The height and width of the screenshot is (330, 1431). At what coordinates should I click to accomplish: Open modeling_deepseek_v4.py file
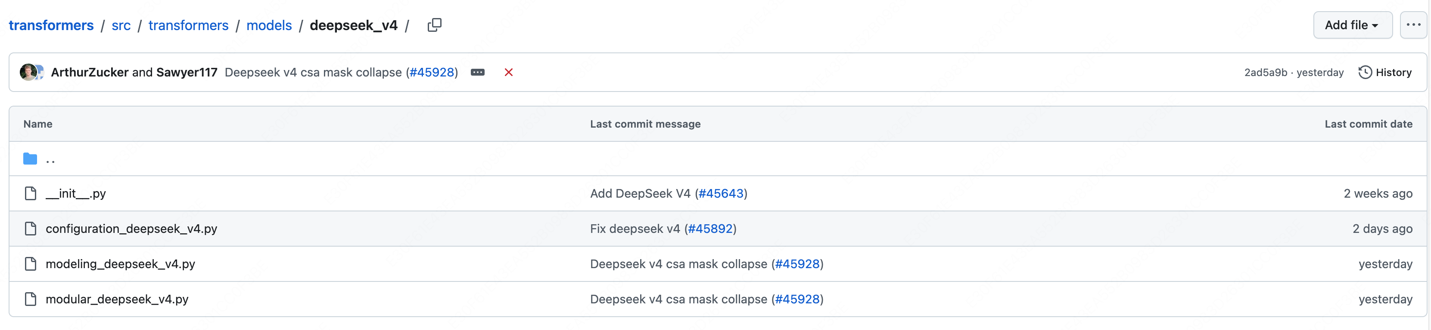[120, 263]
